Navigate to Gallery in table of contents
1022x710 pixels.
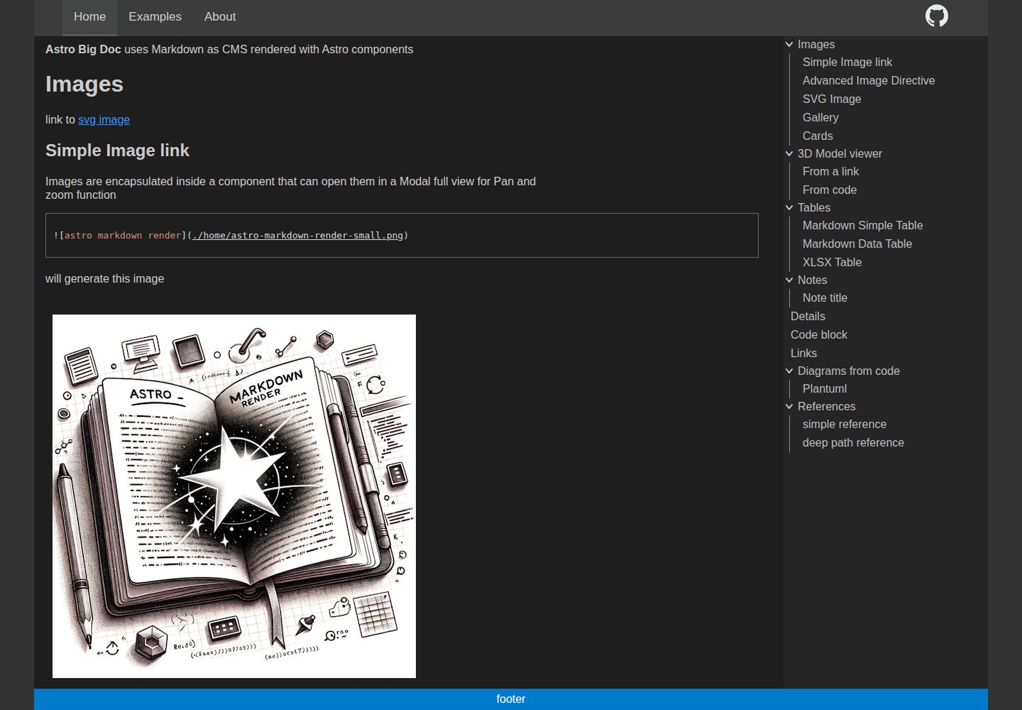pyautogui.click(x=820, y=118)
